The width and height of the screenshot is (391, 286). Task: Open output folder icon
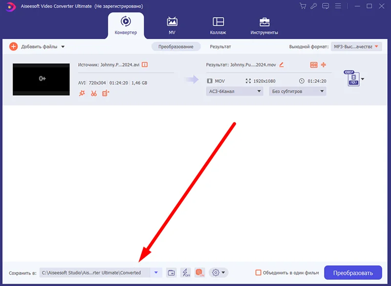pyautogui.click(x=172, y=273)
